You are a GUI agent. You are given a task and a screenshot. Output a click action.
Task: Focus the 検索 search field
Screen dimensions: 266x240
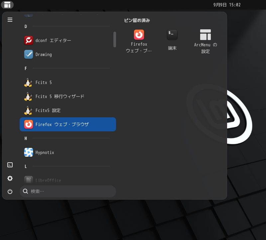(68, 191)
